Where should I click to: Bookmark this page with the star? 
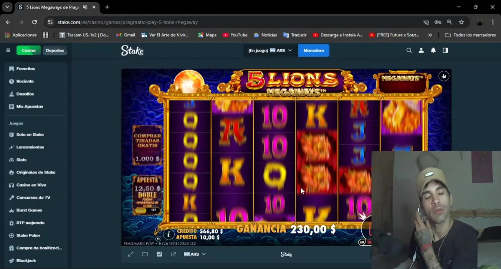461,22
